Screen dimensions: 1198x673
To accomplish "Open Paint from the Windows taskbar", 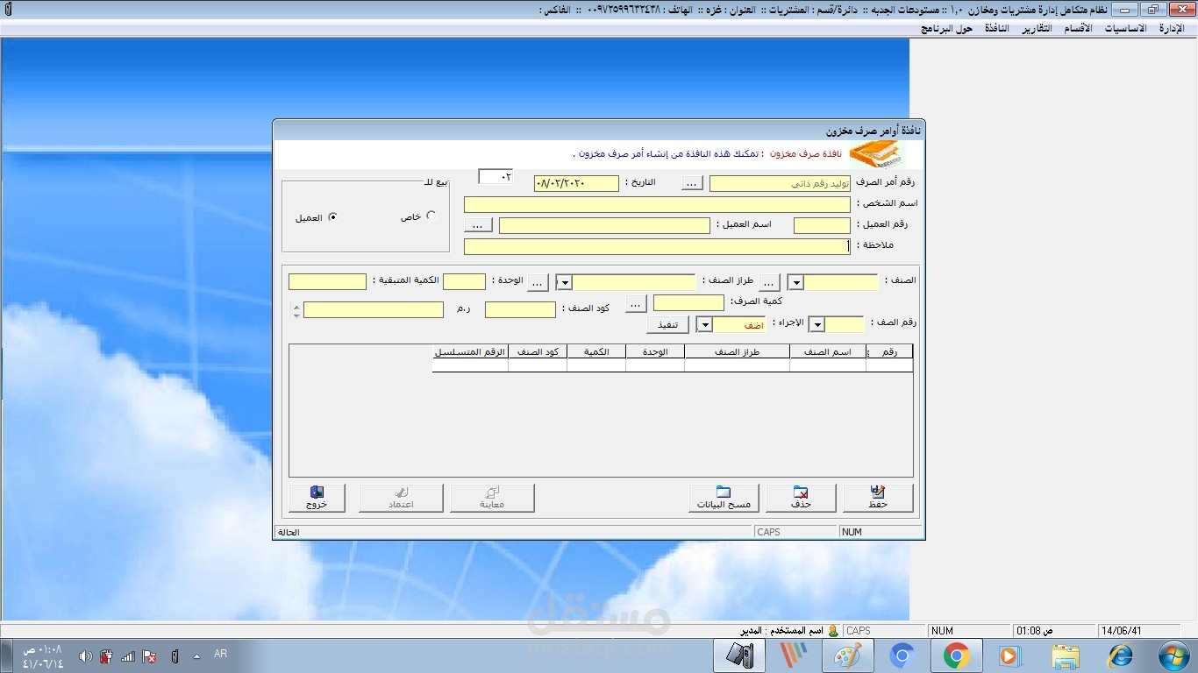I will pyautogui.click(x=848, y=655).
